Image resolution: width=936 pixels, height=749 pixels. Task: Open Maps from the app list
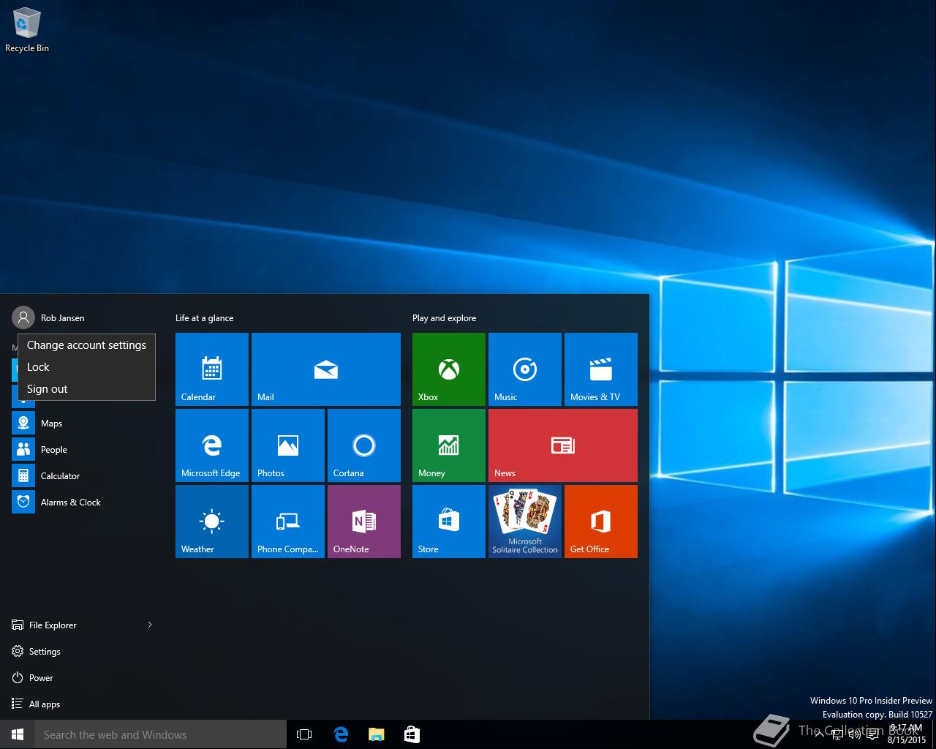(83, 424)
